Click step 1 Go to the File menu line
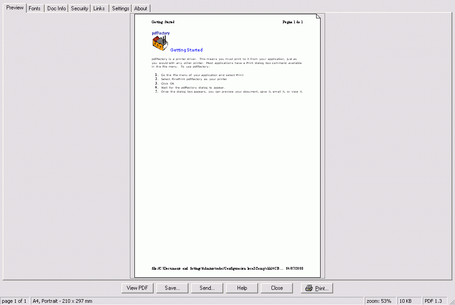Image resolution: width=455 pixels, height=305 pixels. click(202, 75)
